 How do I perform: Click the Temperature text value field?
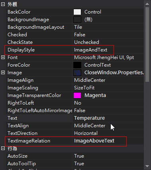(108, 118)
